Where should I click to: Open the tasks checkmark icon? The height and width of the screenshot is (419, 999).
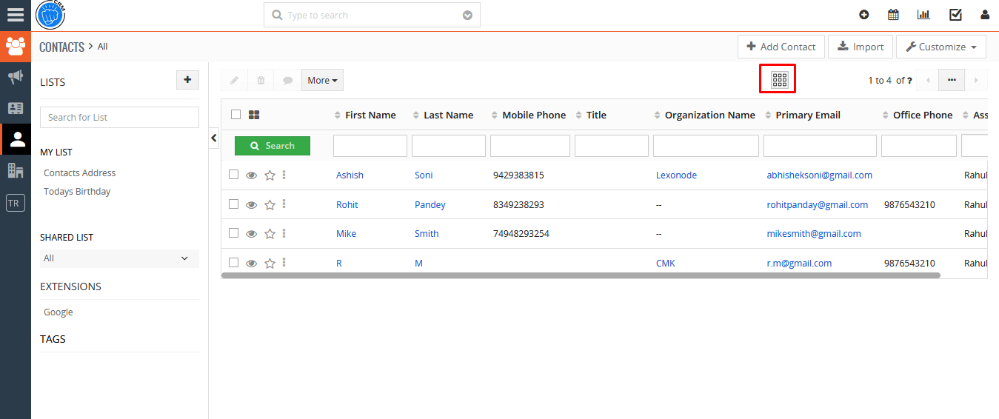click(955, 15)
